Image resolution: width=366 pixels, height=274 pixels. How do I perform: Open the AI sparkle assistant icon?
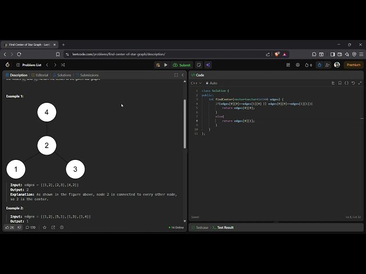click(208, 65)
